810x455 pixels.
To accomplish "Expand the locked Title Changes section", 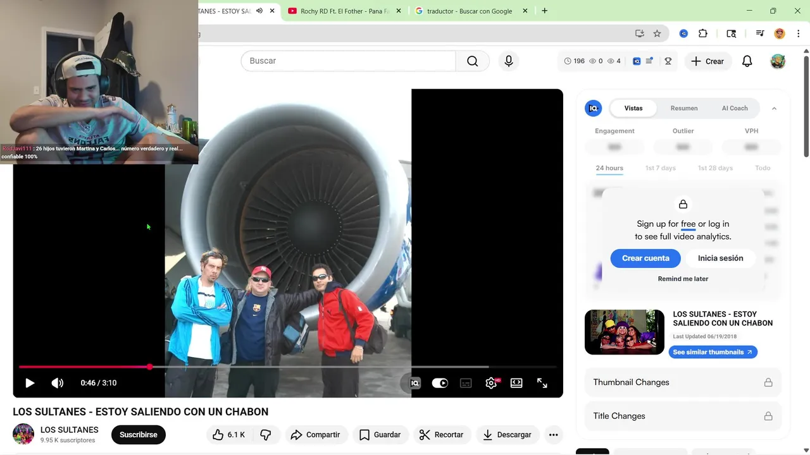I will tap(683, 416).
